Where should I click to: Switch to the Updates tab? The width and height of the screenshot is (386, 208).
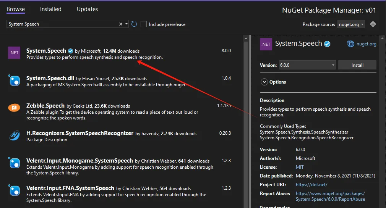(87, 9)
